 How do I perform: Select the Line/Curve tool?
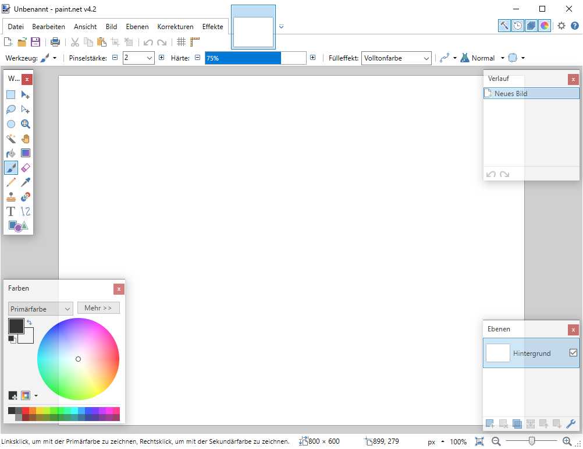(x=25, y=211)
